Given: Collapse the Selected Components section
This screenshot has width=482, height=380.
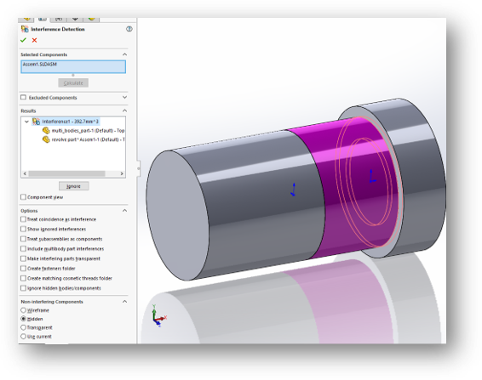Looking at the screenshot, I should tap(124, 54).
